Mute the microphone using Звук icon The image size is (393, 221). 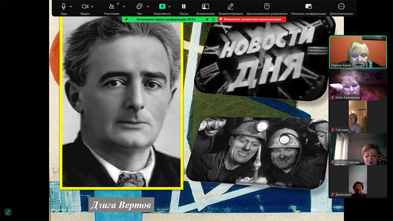point(64,7)
